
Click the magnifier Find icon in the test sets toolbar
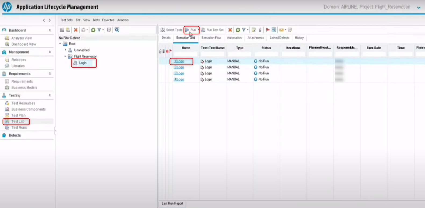coord(117,30)
